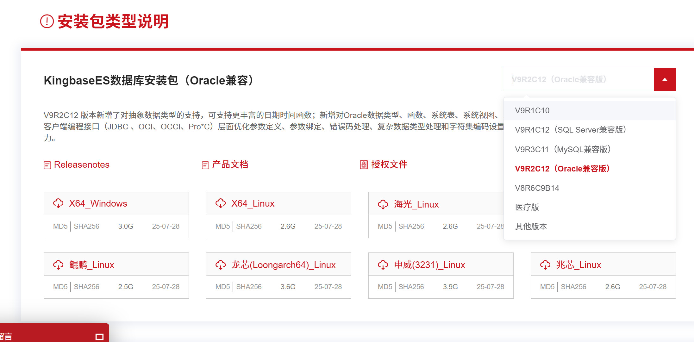Screen dimensions: 694x342
Task: Click the X64_Windows cloud download icon
Action: click(x=58, y=203)
